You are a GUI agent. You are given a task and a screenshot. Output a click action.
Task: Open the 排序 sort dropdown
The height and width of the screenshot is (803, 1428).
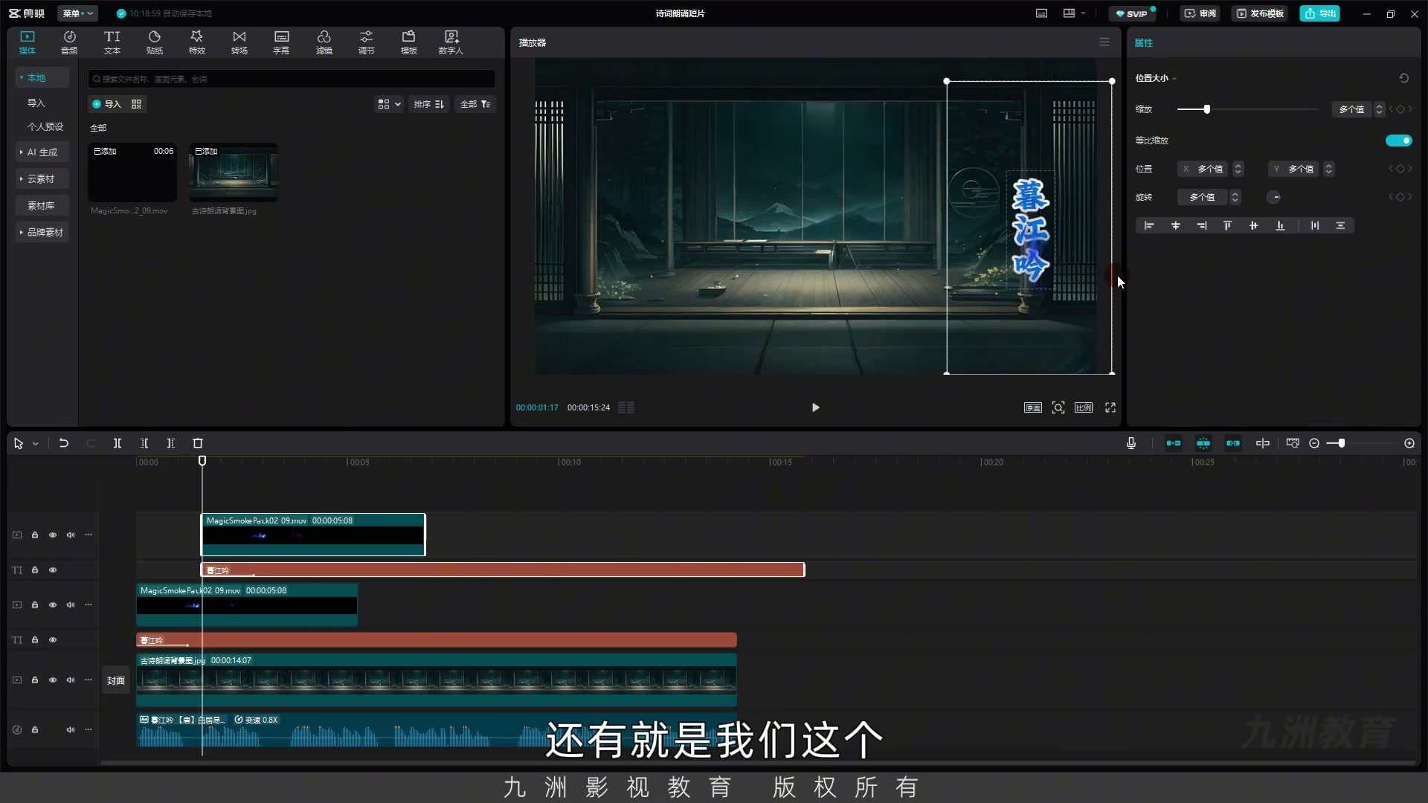coord(429,104)
